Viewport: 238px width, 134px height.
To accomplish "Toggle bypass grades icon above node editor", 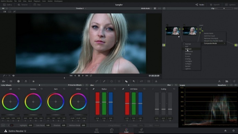I will [164, 8].
